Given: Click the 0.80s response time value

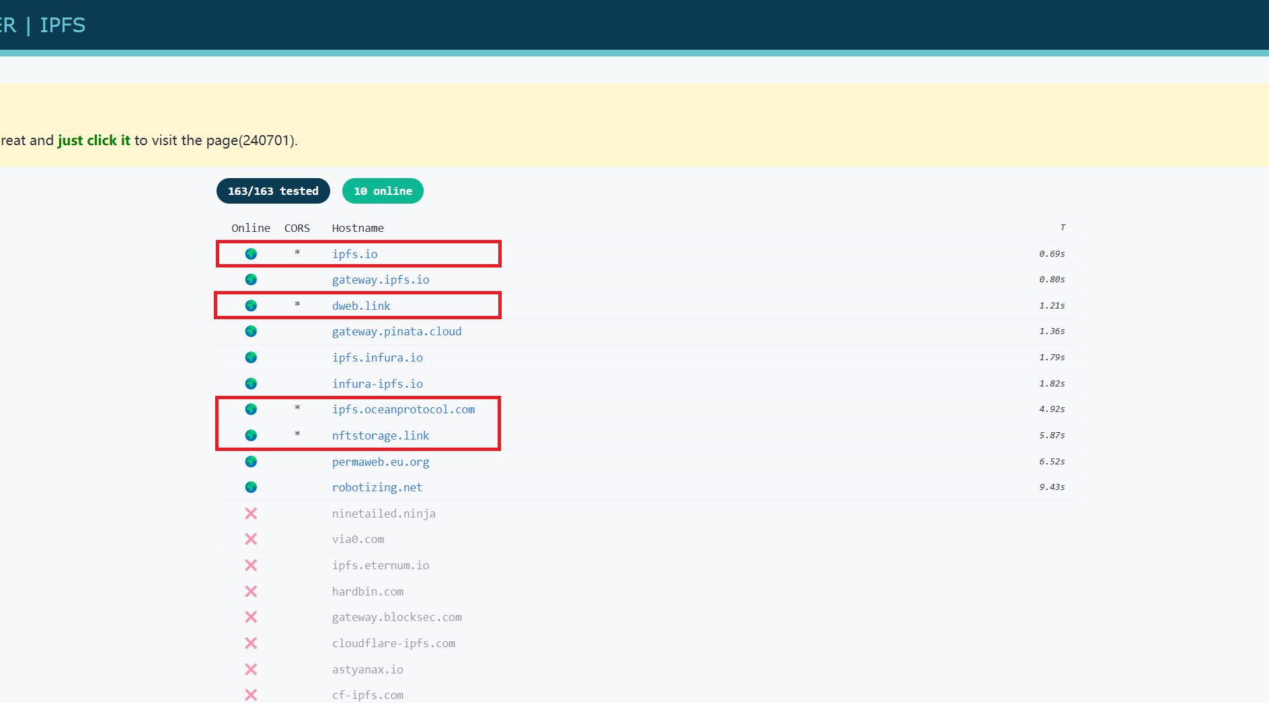Looking at the screenshot, I should 1052,280.
